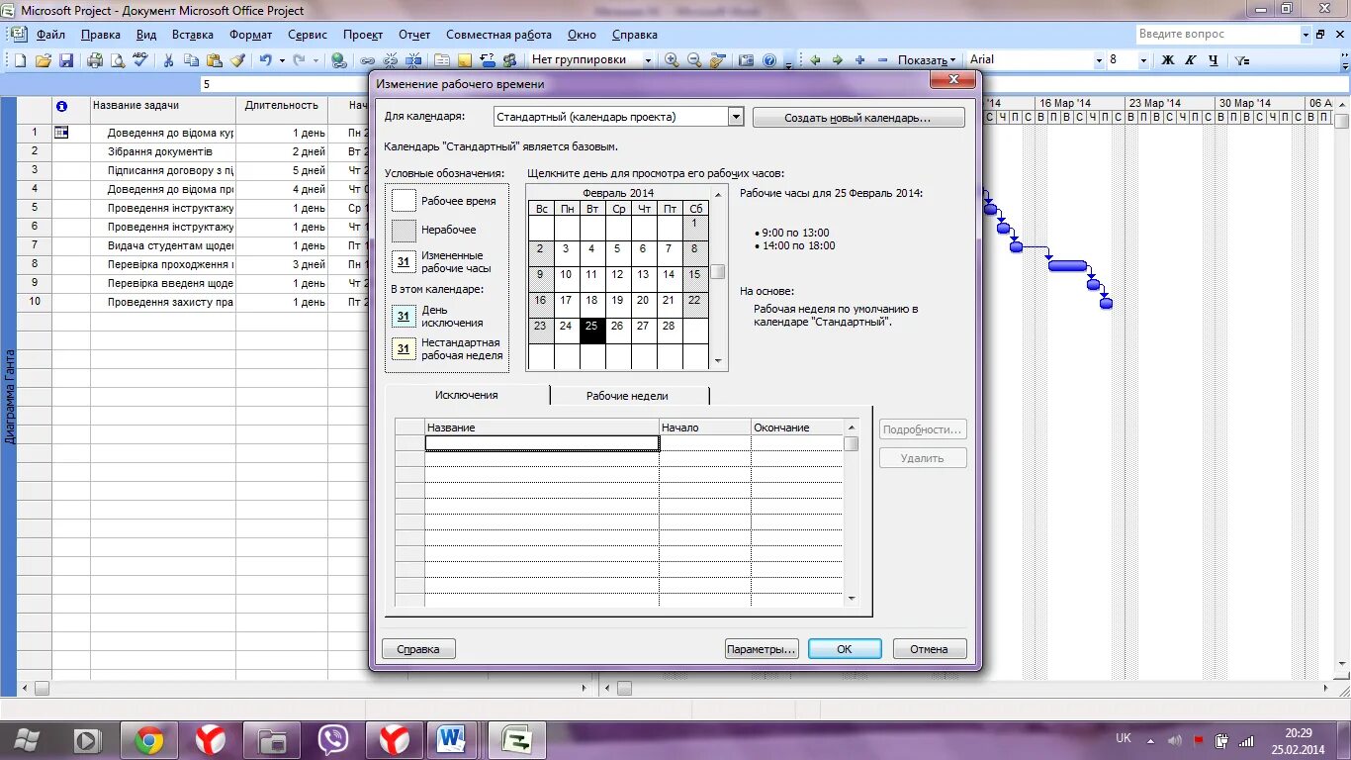The height and width of the screenshot is (760, 1351).
Task: Click the calendar scroll down arrow
Action: 718,361
